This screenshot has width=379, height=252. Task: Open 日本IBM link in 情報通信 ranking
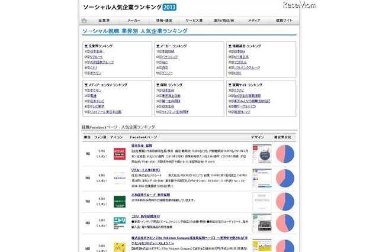[x=239, y=51]
